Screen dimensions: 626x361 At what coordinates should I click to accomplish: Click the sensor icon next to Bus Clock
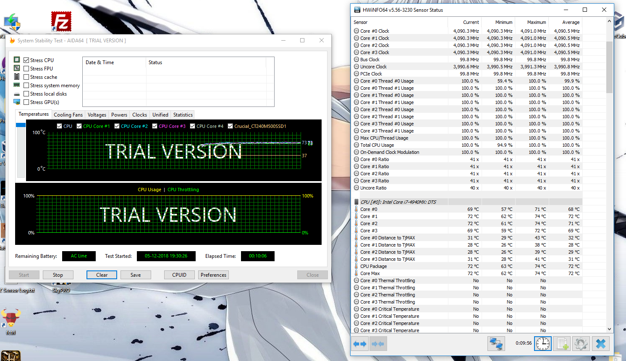pyautogui.click(x=356, y=60)
